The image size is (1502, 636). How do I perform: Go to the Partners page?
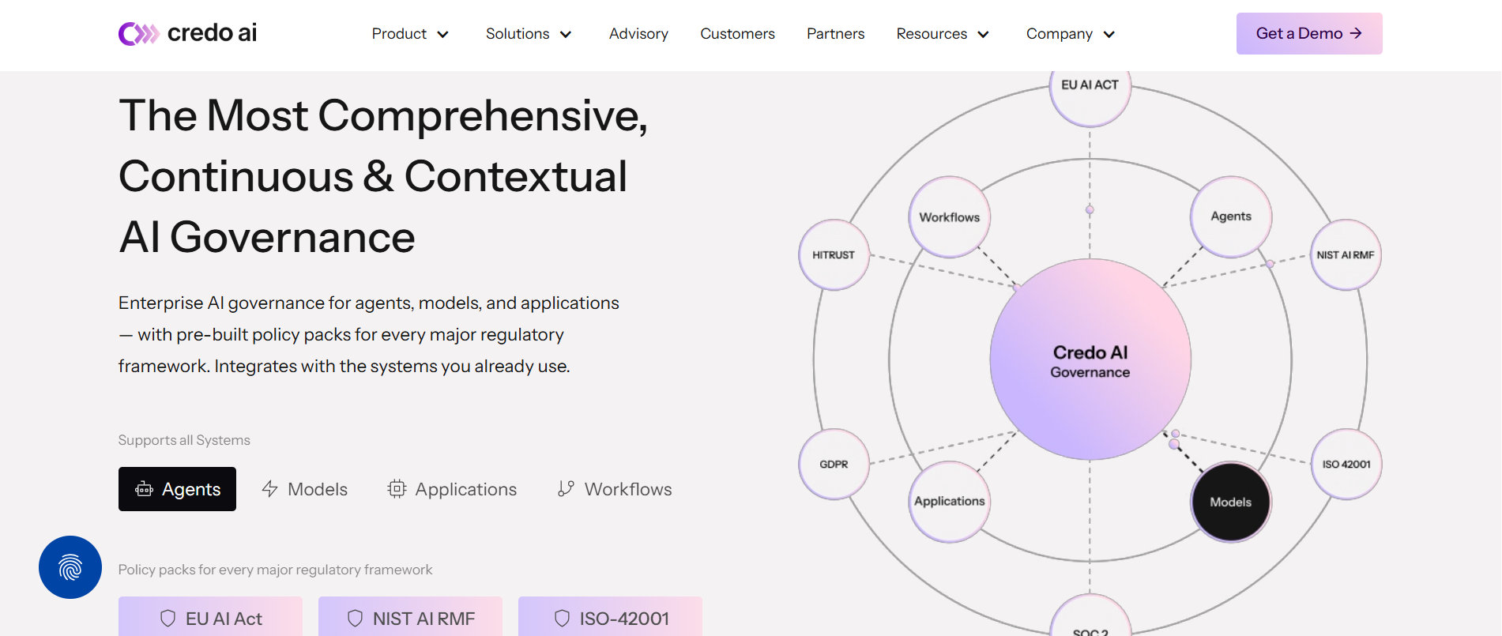tap(835, 34)
